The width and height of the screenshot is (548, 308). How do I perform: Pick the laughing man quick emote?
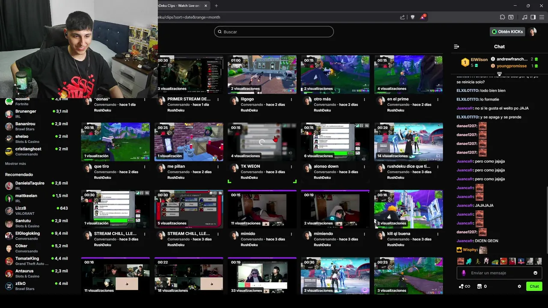[460, 261]
